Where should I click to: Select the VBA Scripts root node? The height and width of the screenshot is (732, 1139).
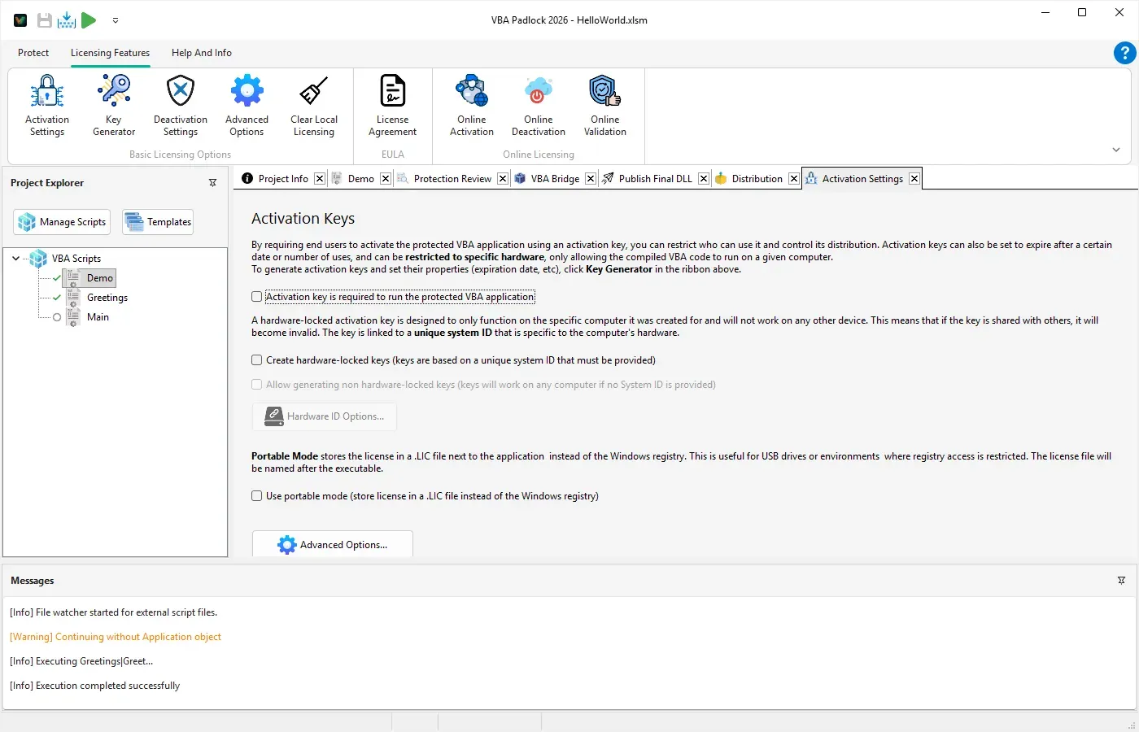[76, 259]
